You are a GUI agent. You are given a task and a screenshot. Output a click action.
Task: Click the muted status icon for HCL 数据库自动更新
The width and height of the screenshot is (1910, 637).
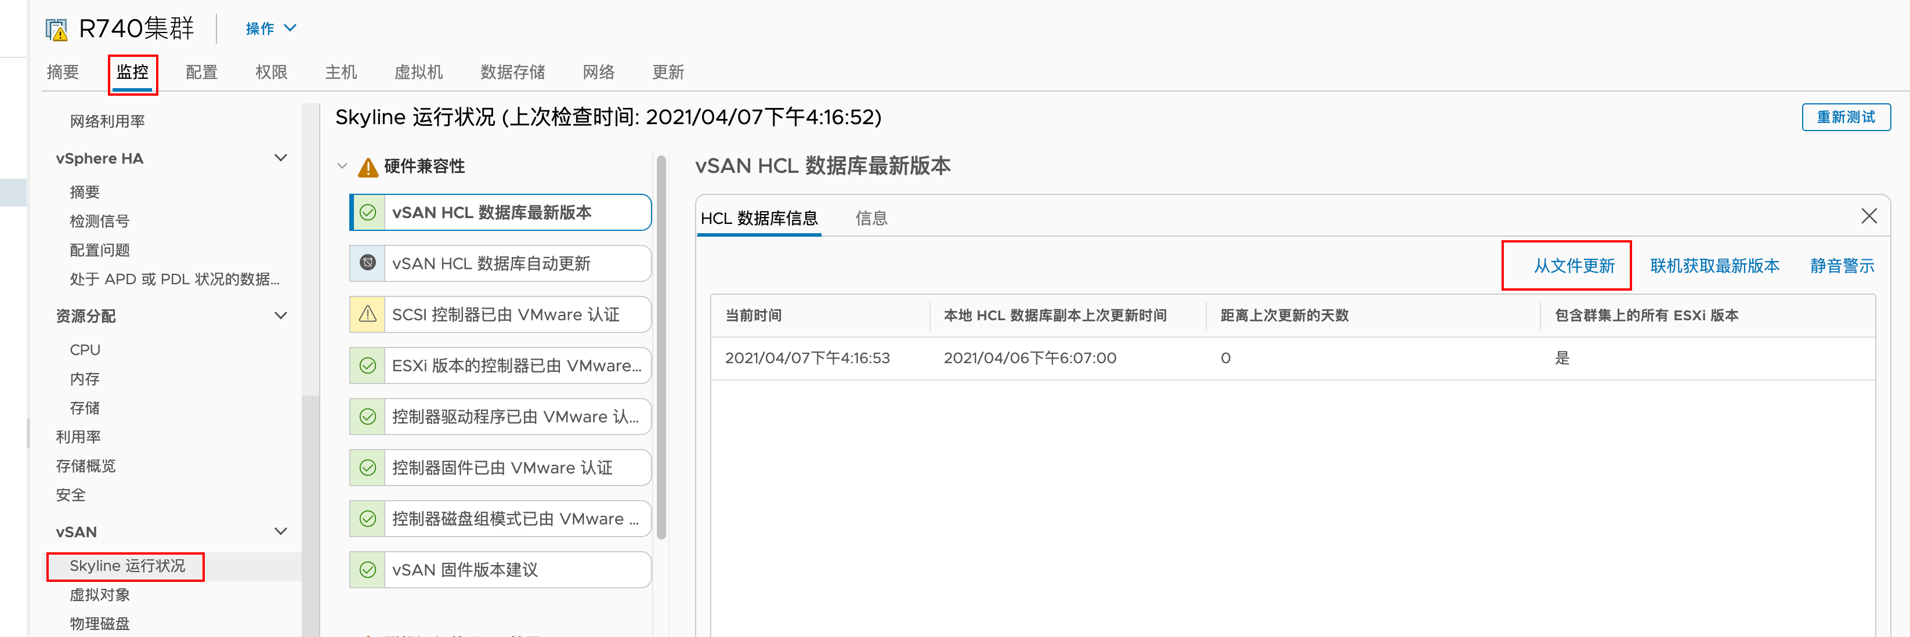[368, 263]
